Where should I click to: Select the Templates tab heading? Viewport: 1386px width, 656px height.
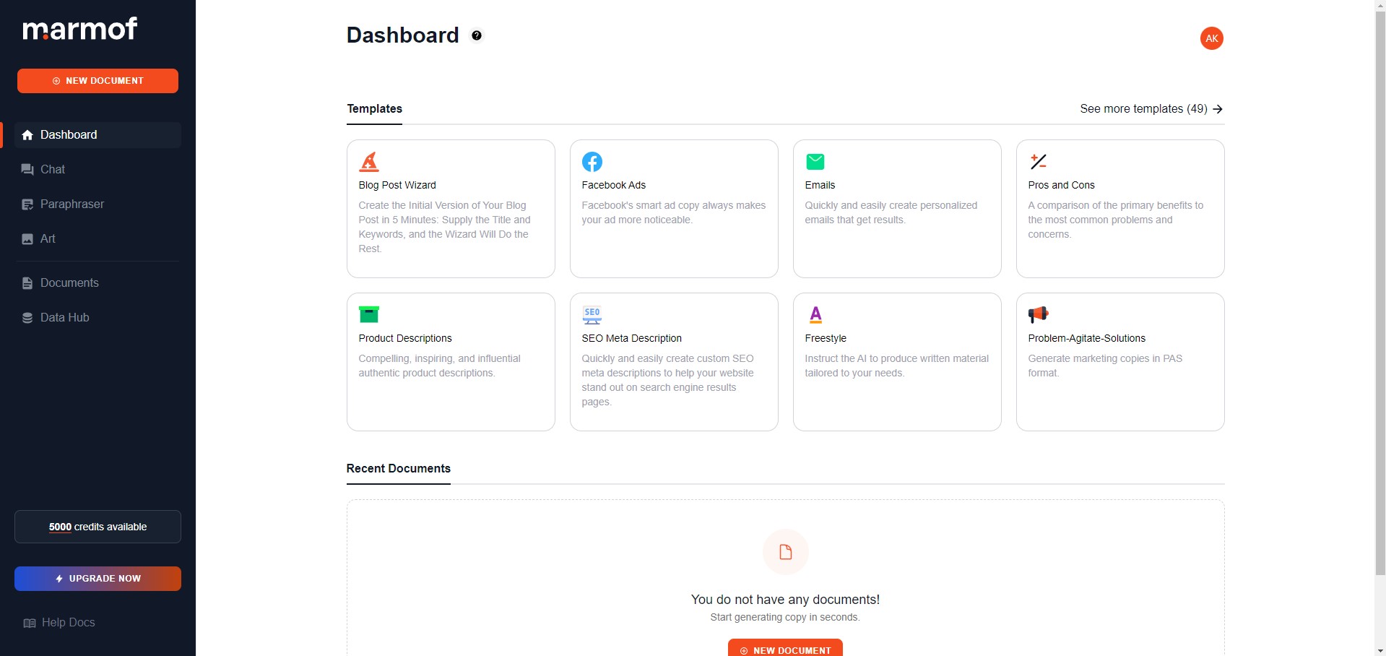375,109
